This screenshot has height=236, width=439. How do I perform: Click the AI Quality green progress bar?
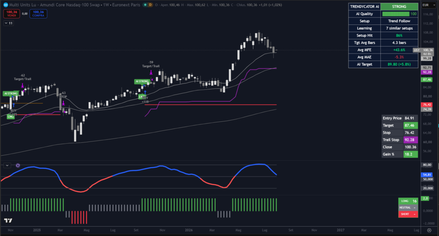coord(396,14)
